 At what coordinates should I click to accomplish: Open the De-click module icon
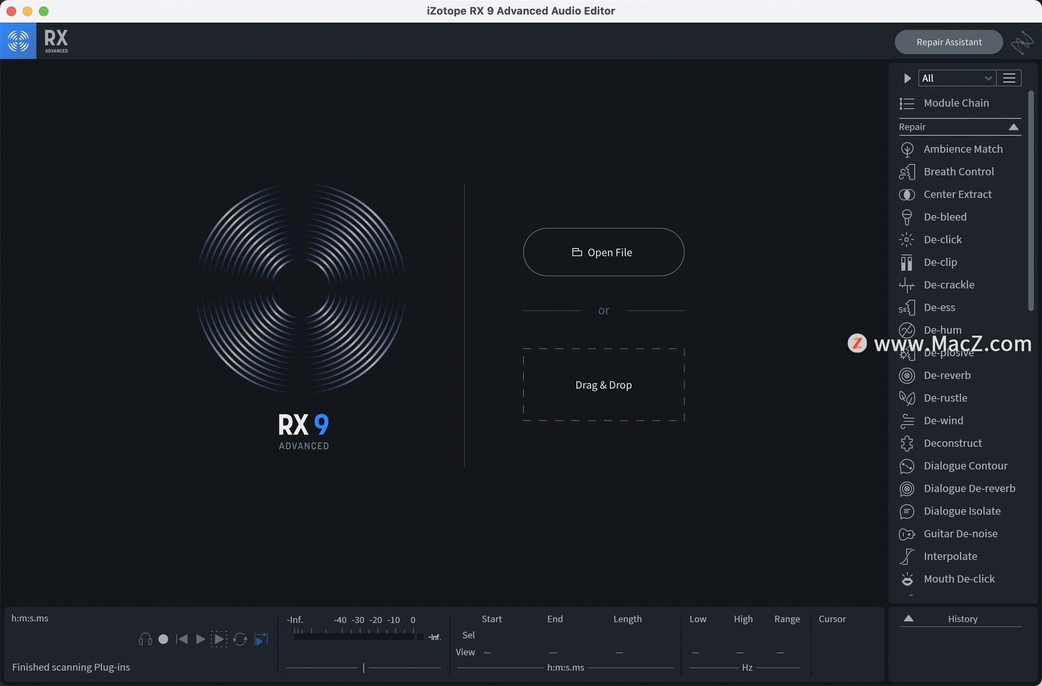pyautogui.click(x=907, y=240)
